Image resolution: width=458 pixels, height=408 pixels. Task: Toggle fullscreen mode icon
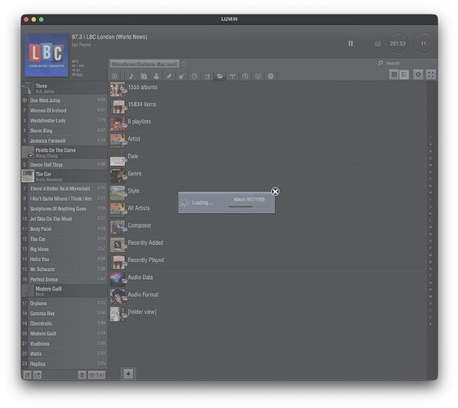(x=431, y=75)
